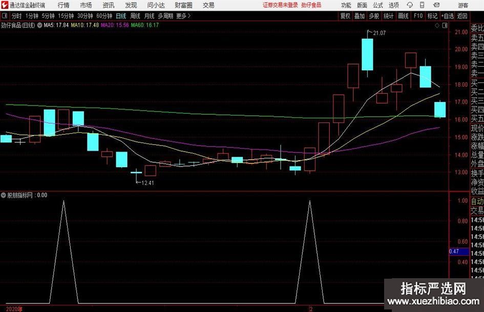This screenshot has height=312, width=484.
Task: Open the 行情 menu
Action: click(64, 5)
